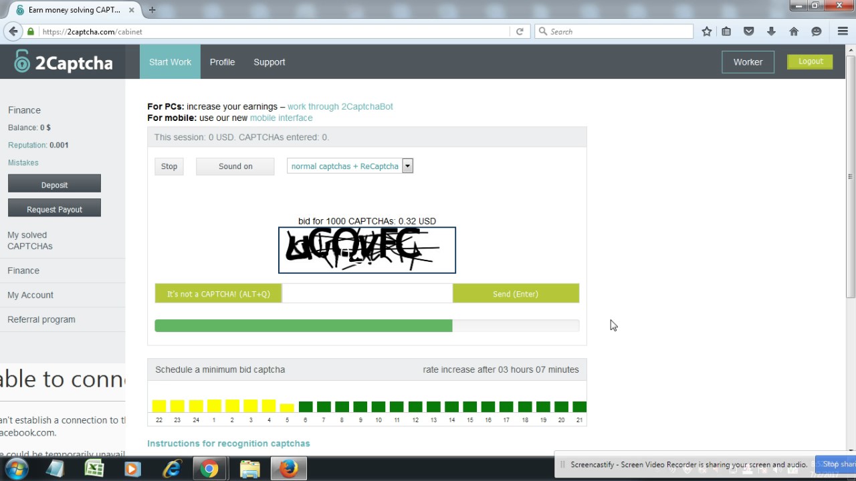
Task: Click the Reputation link
Action: 27,145
